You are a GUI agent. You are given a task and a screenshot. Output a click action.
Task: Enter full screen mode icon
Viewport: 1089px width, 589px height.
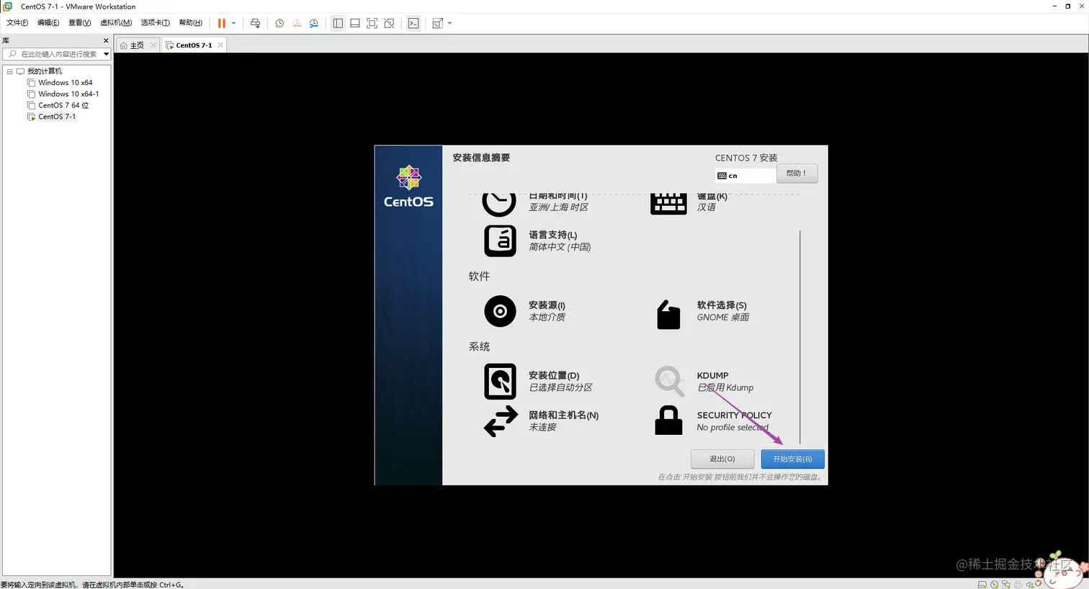point(372,23)
